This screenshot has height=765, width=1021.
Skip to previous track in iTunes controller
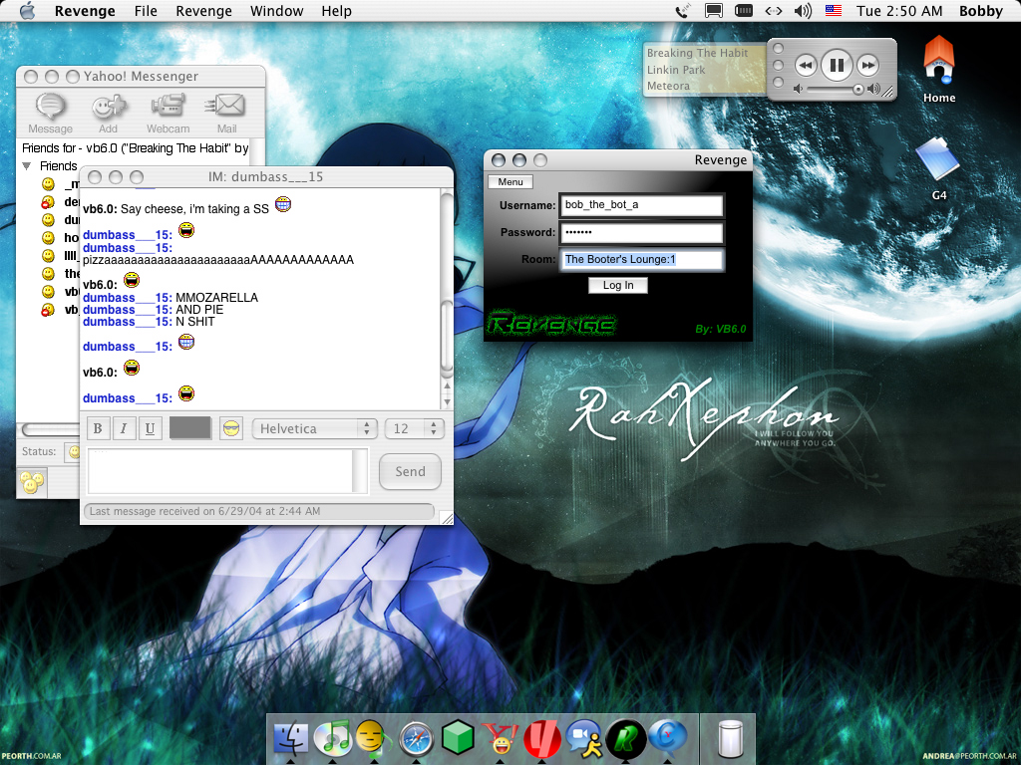[806, 65]
